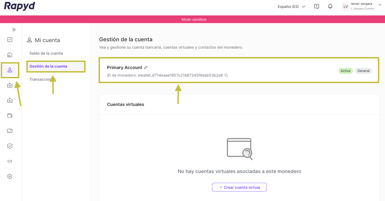Edit the Primary Account name pencil icon
The width and height of the screenshot is (385, 201).
[x=146, y=67]
